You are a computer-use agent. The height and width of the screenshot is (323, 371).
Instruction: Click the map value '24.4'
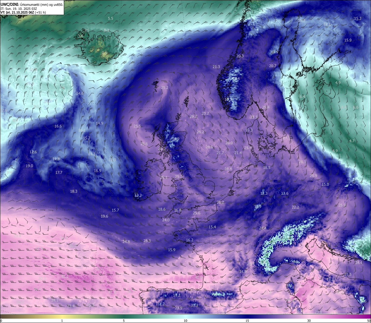click(263, 228)
